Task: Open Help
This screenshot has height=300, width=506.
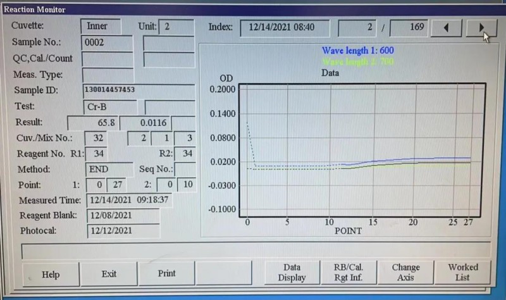Action: tap(51, 275)
